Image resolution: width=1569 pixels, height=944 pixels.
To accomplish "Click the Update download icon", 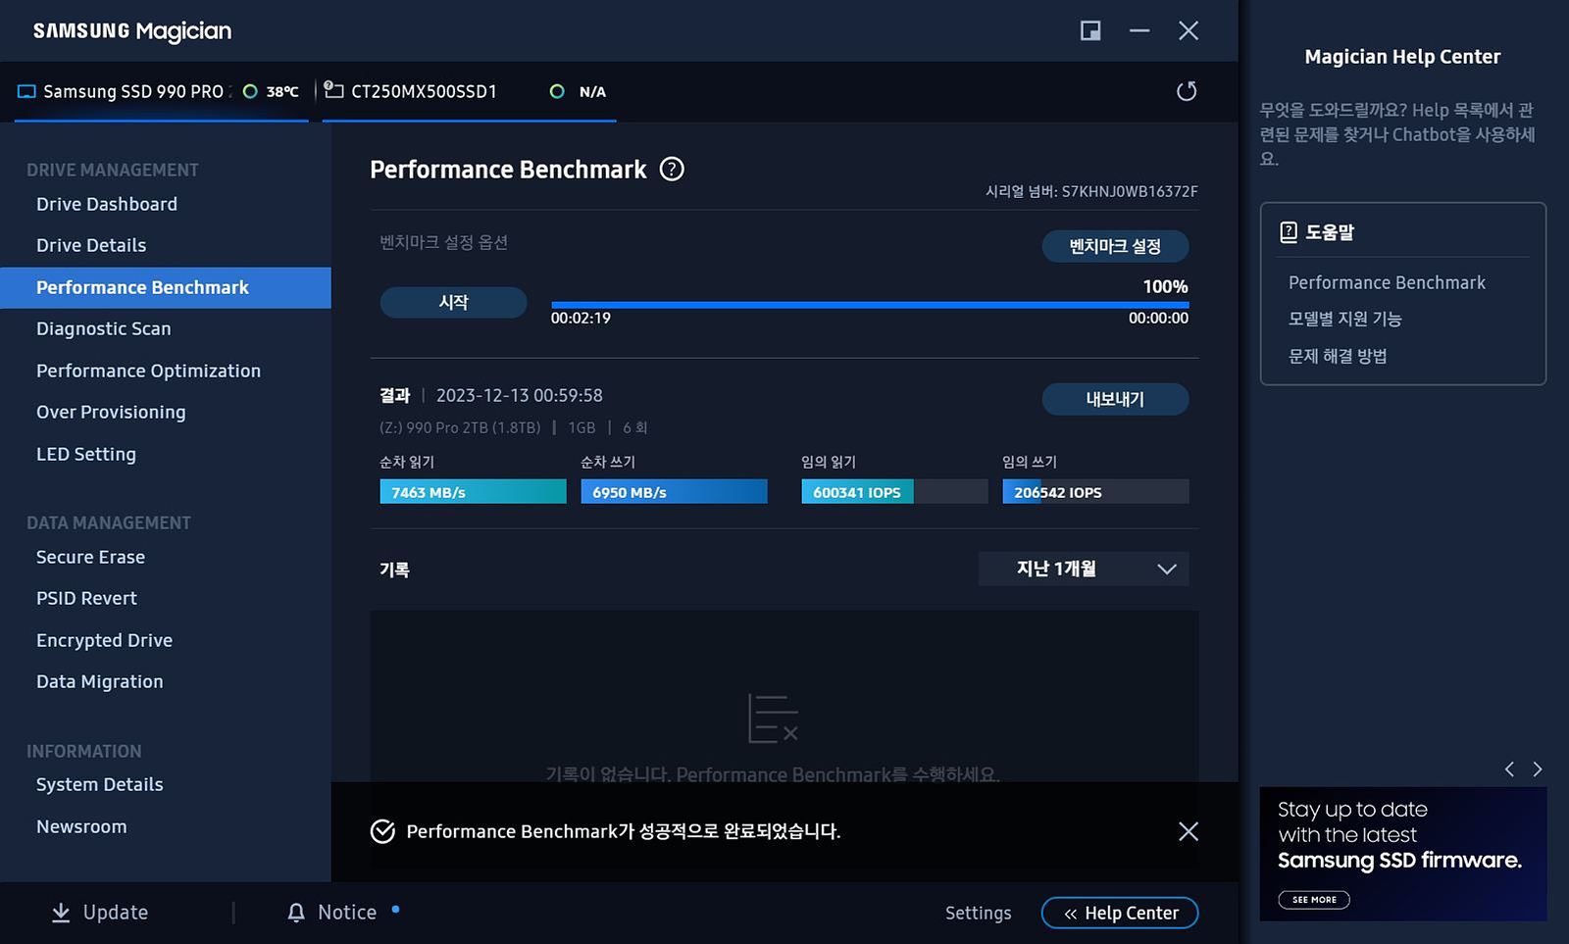I will point(61,913).
